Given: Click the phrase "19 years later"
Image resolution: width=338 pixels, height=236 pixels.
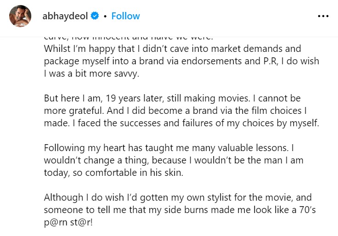Looking at the screenshot, I should (132, 98).
